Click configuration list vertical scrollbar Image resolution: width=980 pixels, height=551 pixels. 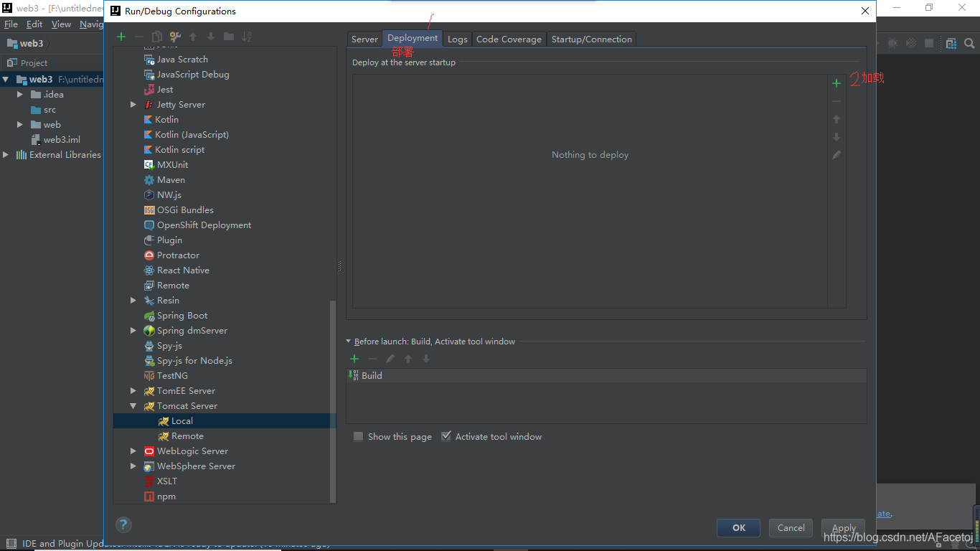pyautogui.click(x=332, y=402)
